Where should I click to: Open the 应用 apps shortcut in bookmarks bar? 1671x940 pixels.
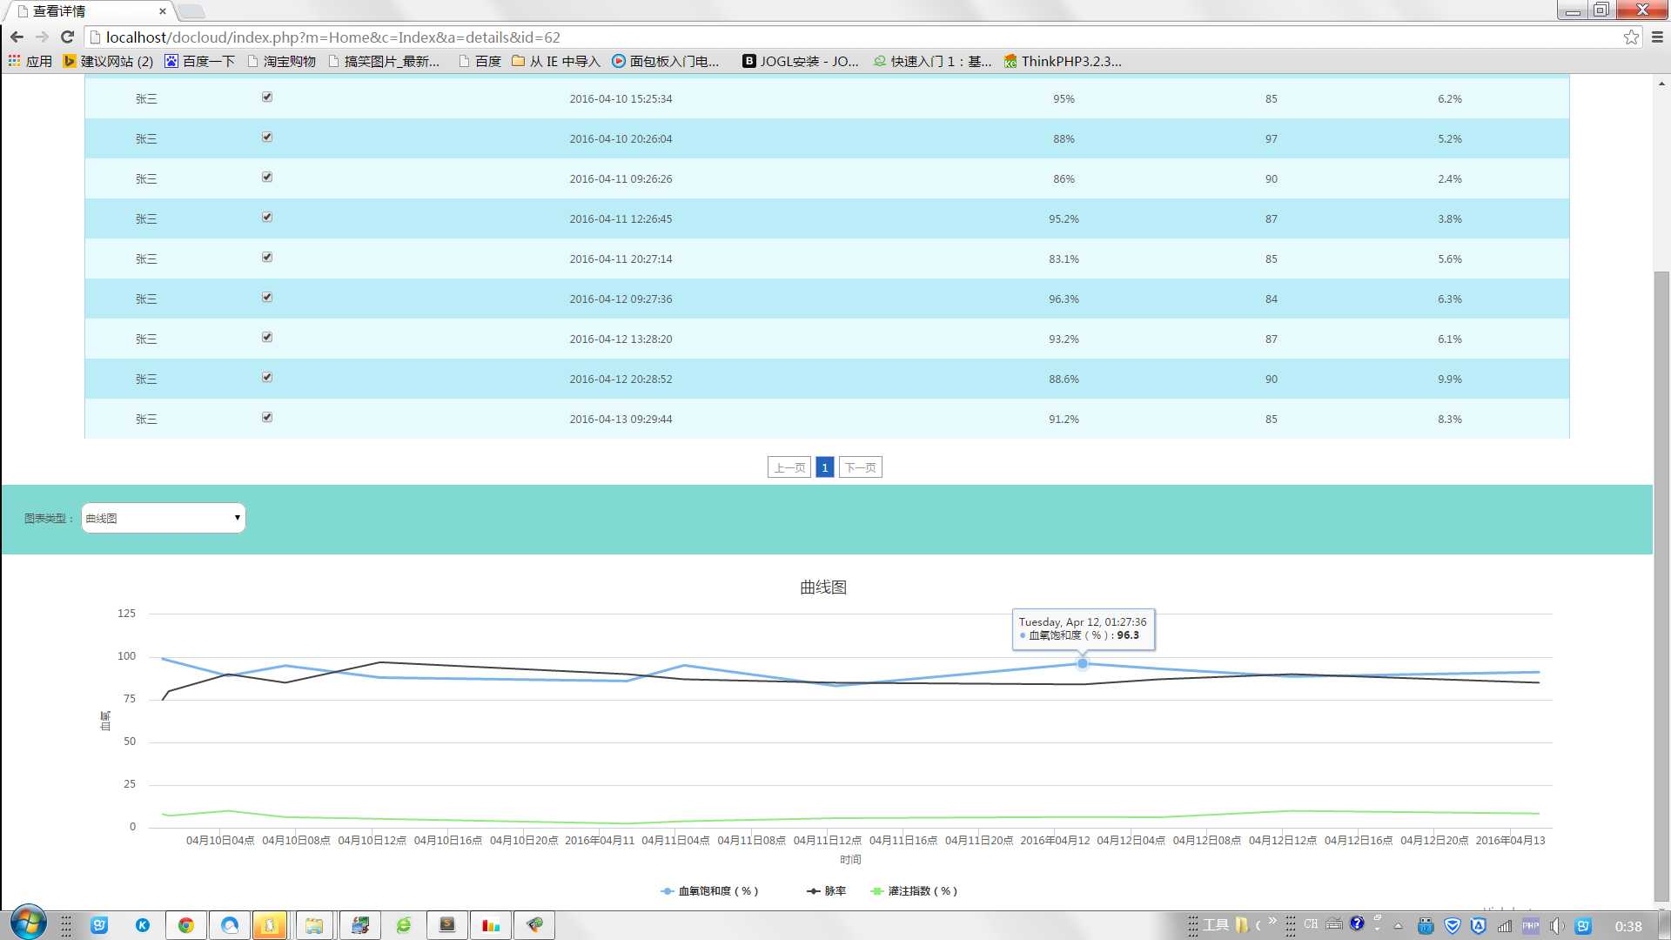point(30,61)
